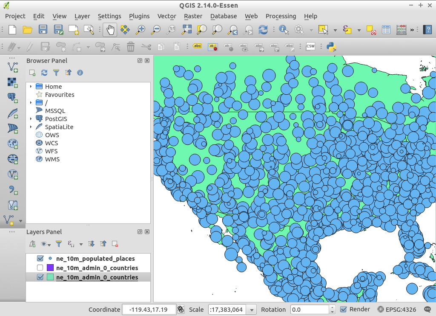The height and width of the screenshot is (316, 436).
Task: Open the Layer menu
Action: pyautogui.click(x=82, y=16)
